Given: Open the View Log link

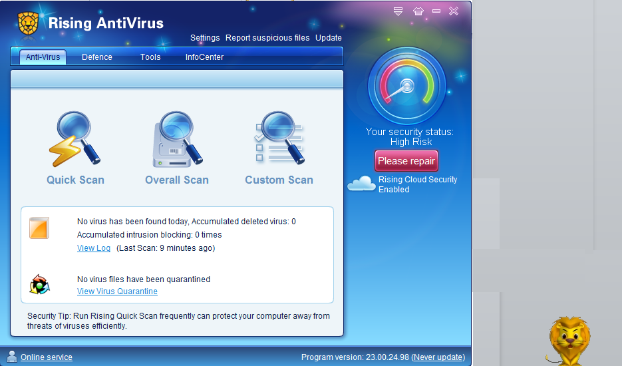Looking at the screenshot, I should point(94,248).
